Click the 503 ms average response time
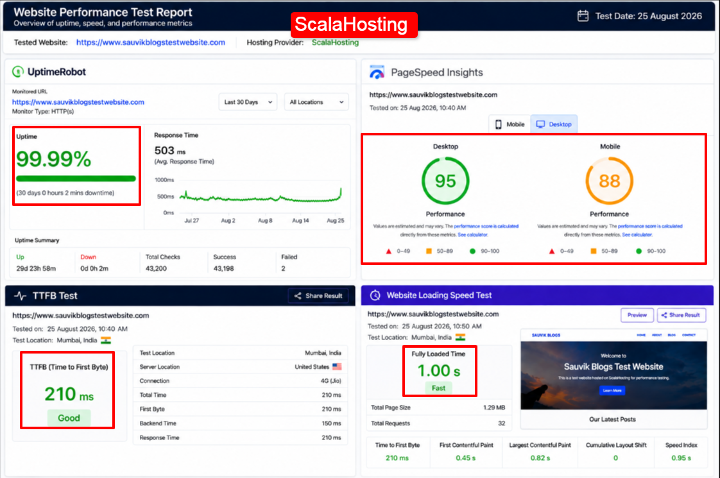 click(x=170, y=151)
